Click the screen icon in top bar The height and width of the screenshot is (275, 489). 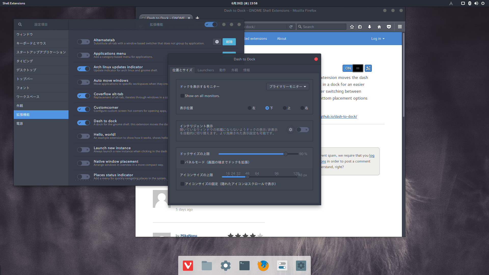tap(463, 3)
